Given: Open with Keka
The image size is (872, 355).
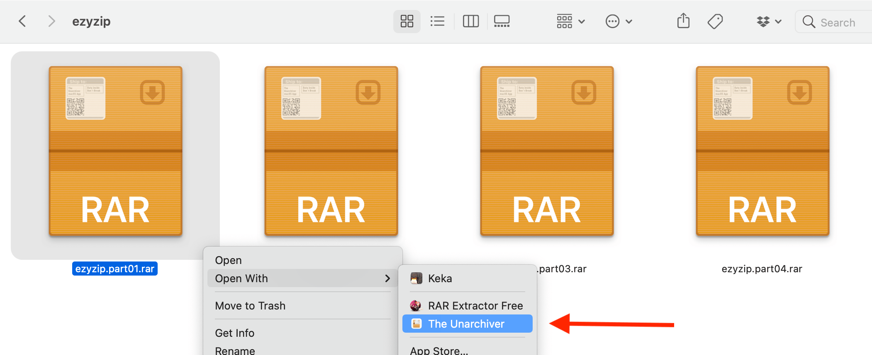Looking at the screenshot, I should (468, 278).
